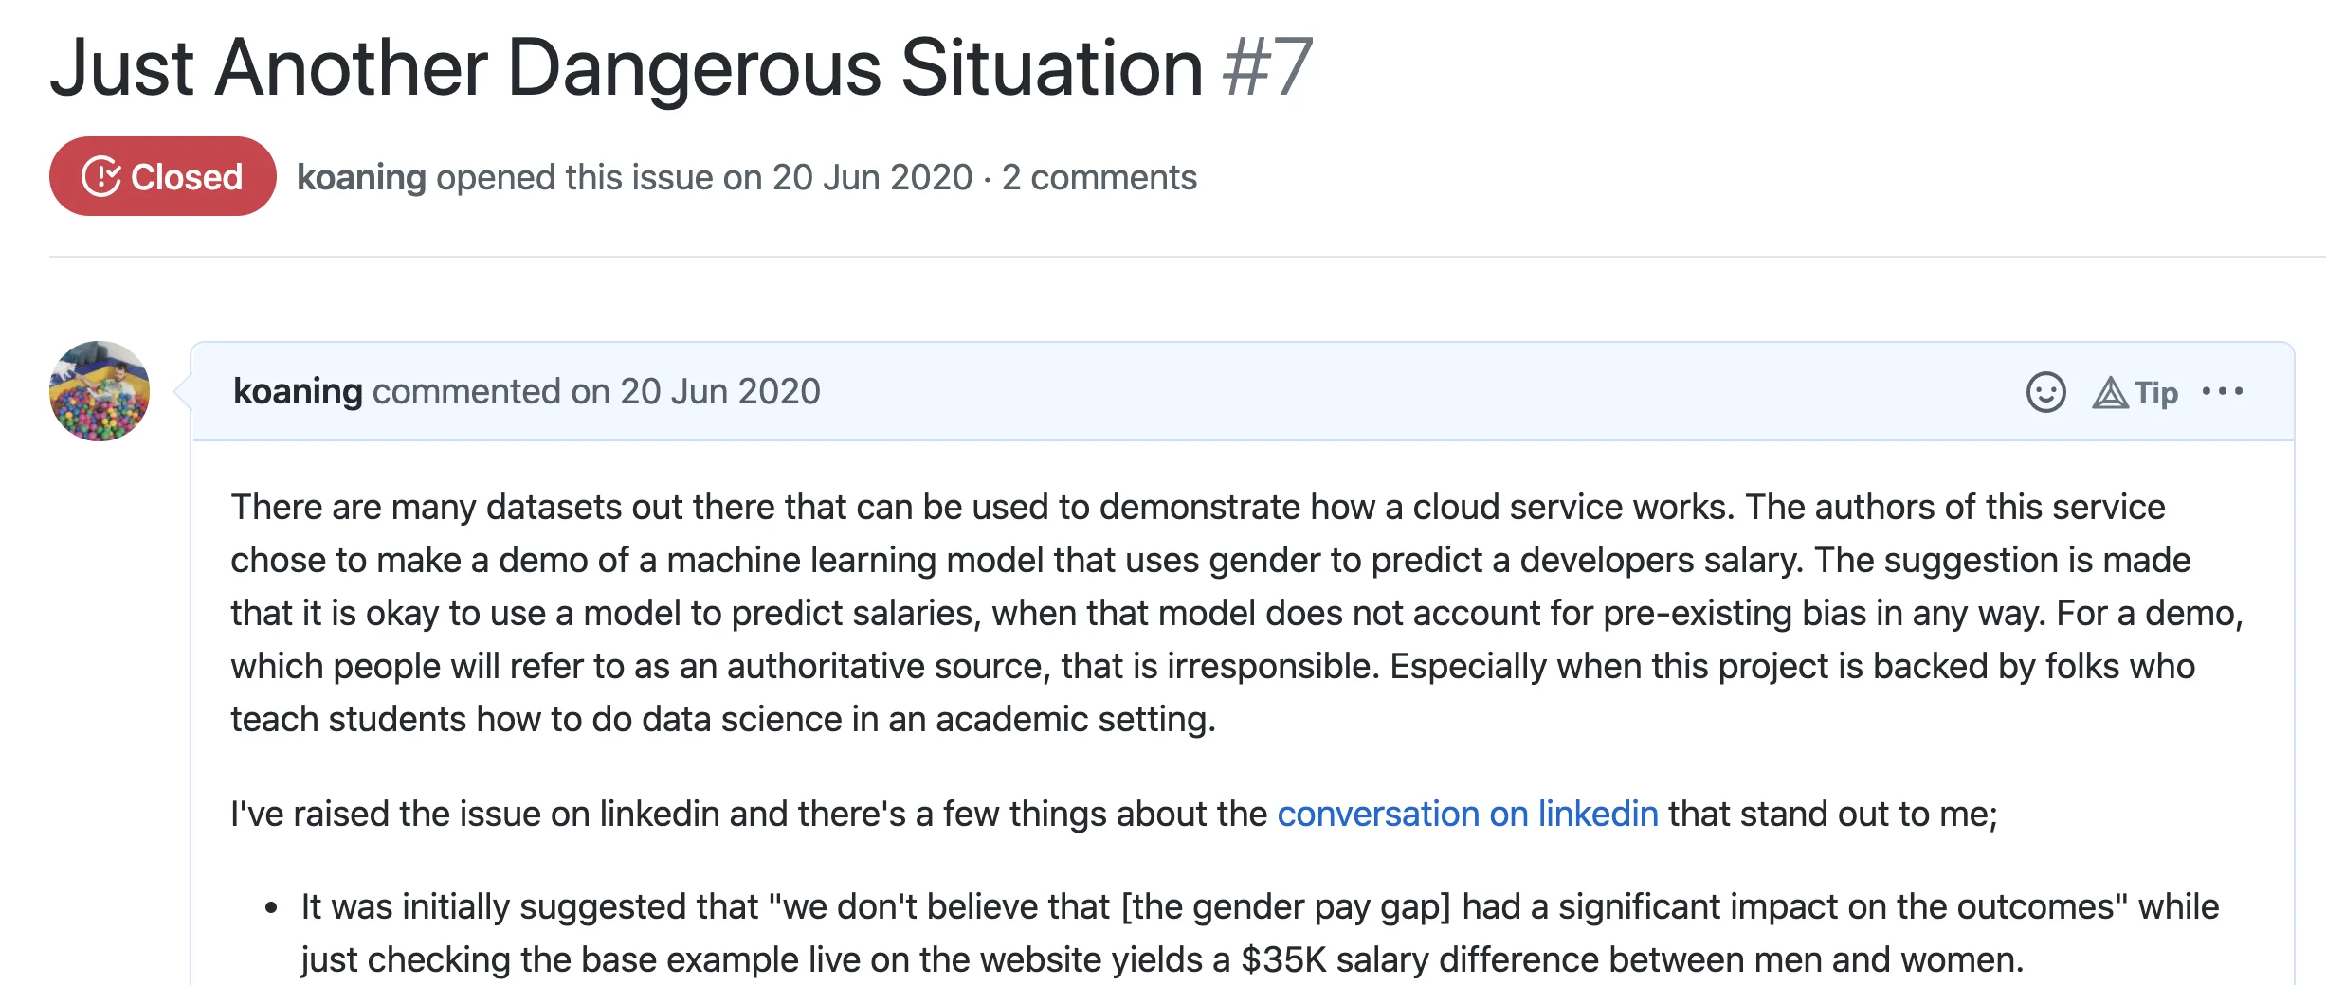Open the three-dot comment options menu
Screen dimensions: 2326x985
[x=2223, y=391]
